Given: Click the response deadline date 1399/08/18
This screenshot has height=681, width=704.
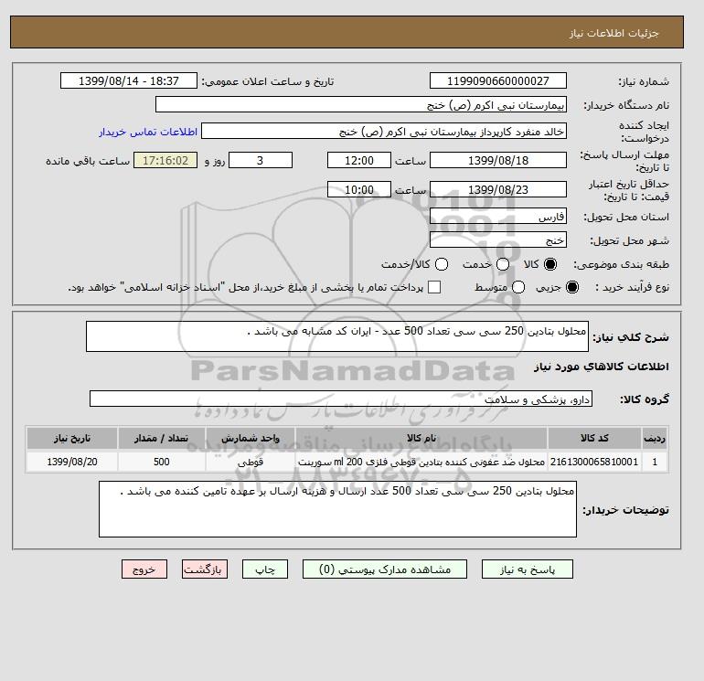Looking at the screenshot, I should pyautogui.click(x=498, y=160).
